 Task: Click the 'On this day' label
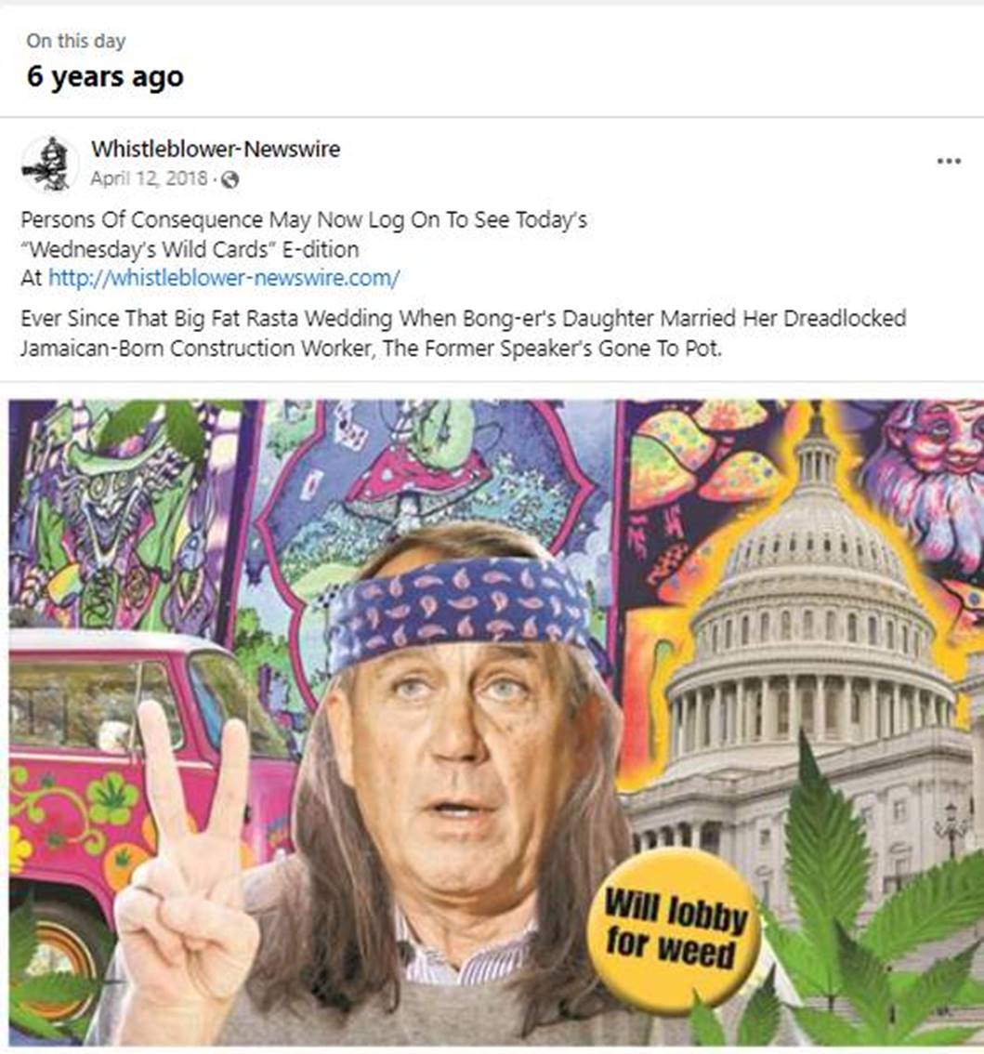76,41
